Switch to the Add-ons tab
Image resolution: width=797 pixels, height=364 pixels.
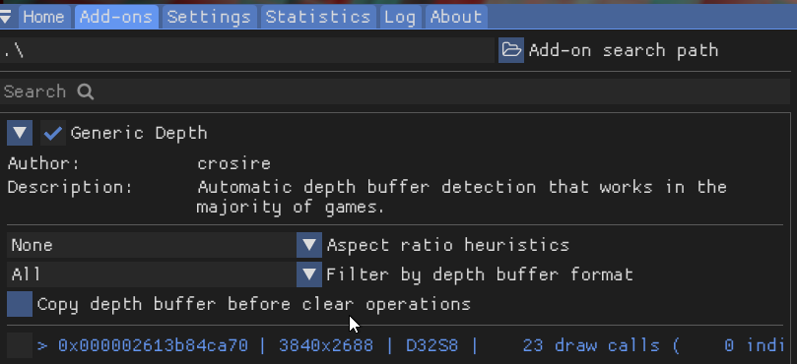click(116, 17)
